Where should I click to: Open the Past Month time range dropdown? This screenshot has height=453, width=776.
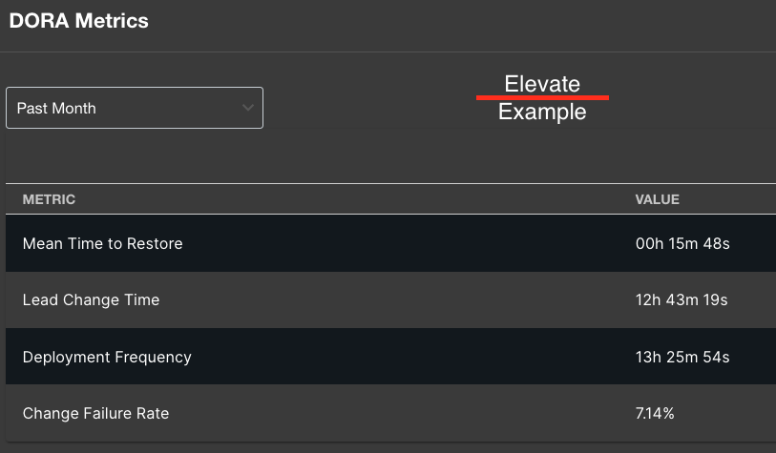coord(135,108)
